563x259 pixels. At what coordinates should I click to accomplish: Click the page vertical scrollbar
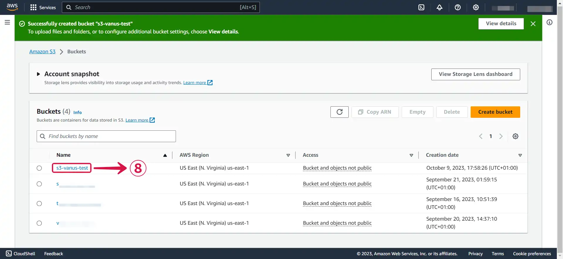560,129
